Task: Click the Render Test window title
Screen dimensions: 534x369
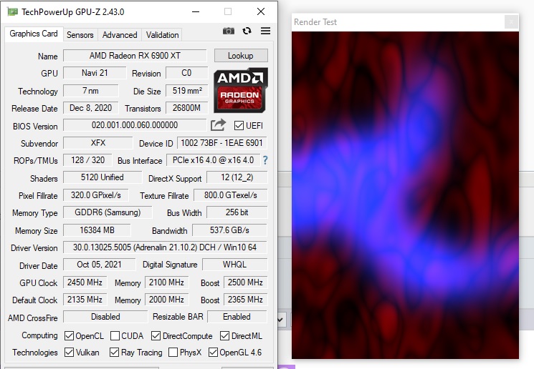Action: coord(315,22)
